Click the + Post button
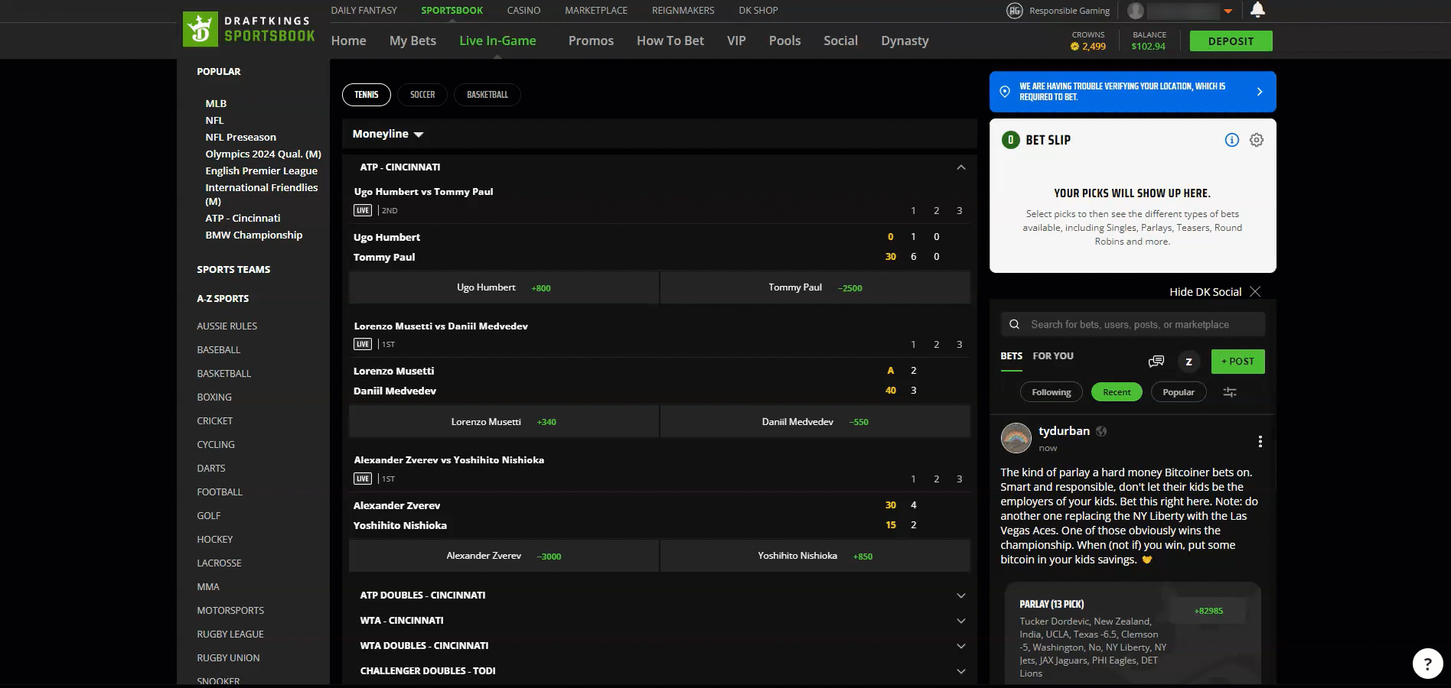This screenshot has height=688, width=1451. [x=1237, y=362]
